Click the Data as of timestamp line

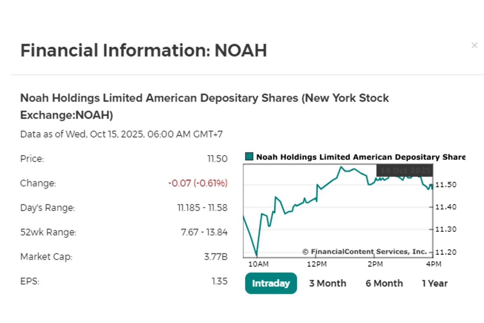click(x=121, y=134)
